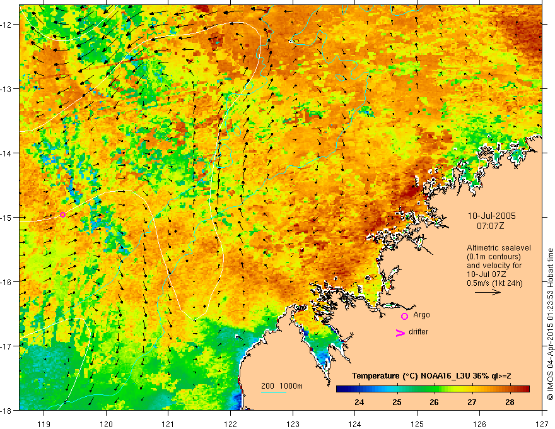The width and height of the screenshot is (555, 429).
Task: Click the longitude label 121
Action: [168, 424]
